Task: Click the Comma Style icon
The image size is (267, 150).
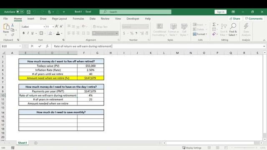Action: coord(136,33)
